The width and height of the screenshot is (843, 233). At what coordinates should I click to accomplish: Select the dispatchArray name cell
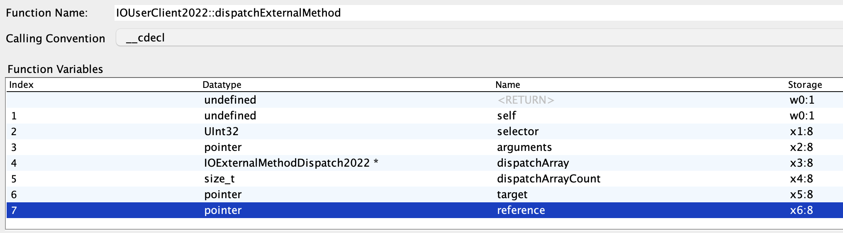tap(533, 163)
